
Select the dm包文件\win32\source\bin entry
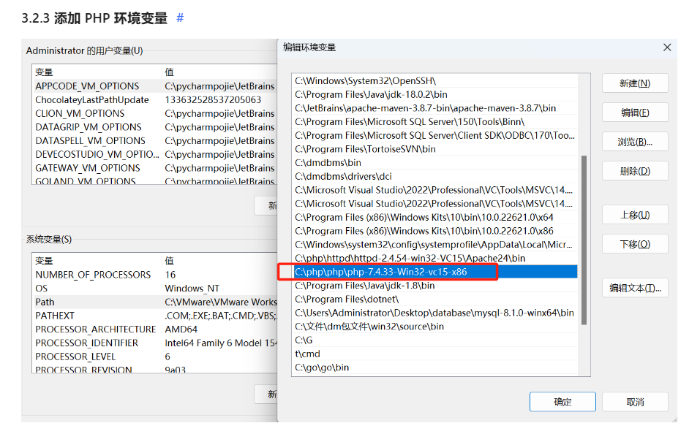click(x=435, y=327)
